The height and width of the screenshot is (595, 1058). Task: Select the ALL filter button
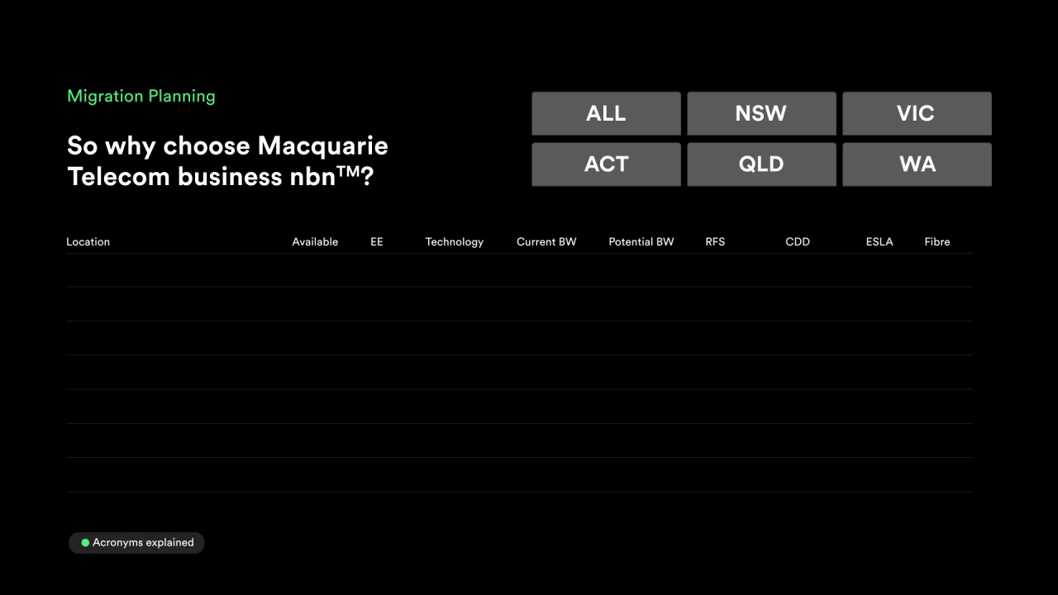[x=606, y=113]
